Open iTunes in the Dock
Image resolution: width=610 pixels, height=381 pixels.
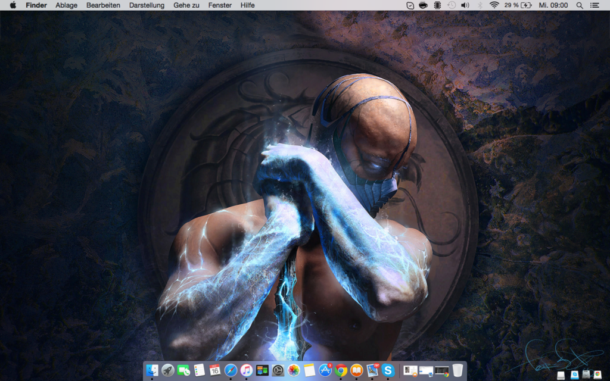pyautogui.click(x=246, y=370)
